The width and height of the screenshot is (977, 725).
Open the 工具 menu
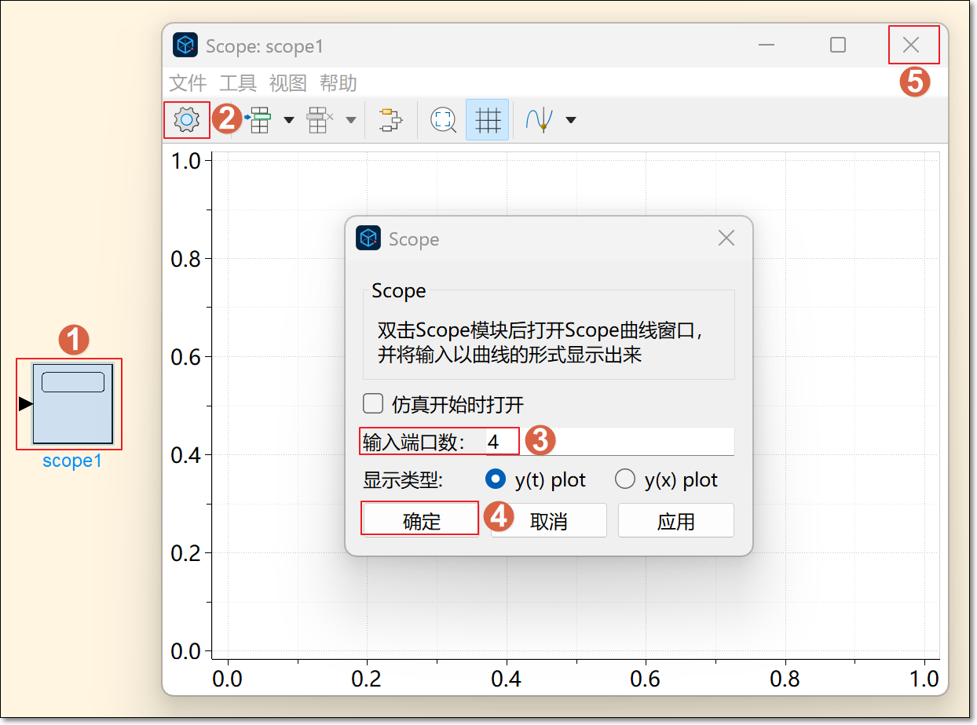click(x=238, y=83)
